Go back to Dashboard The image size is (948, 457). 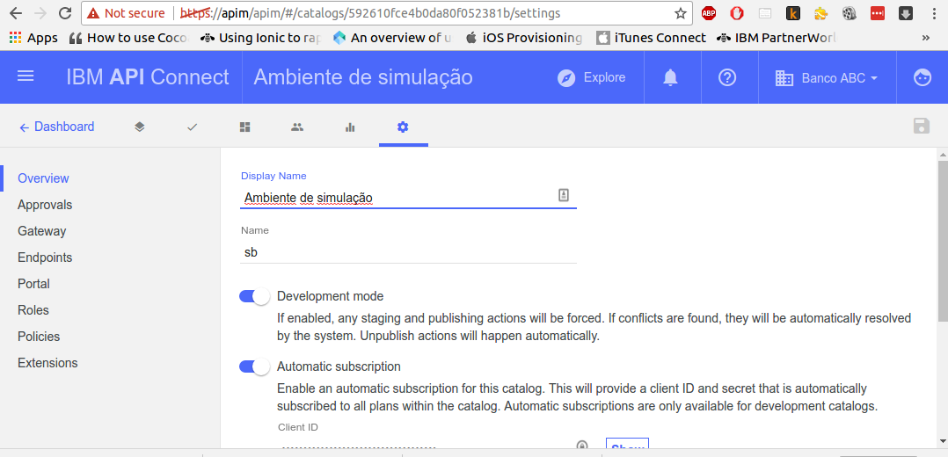pos(57,127)
